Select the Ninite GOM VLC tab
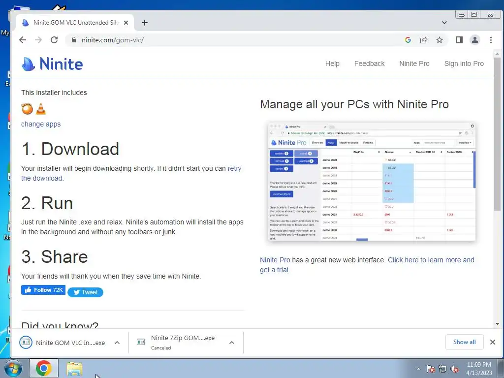The width and height of the screenshot is (504, 378). click(75, 23)
